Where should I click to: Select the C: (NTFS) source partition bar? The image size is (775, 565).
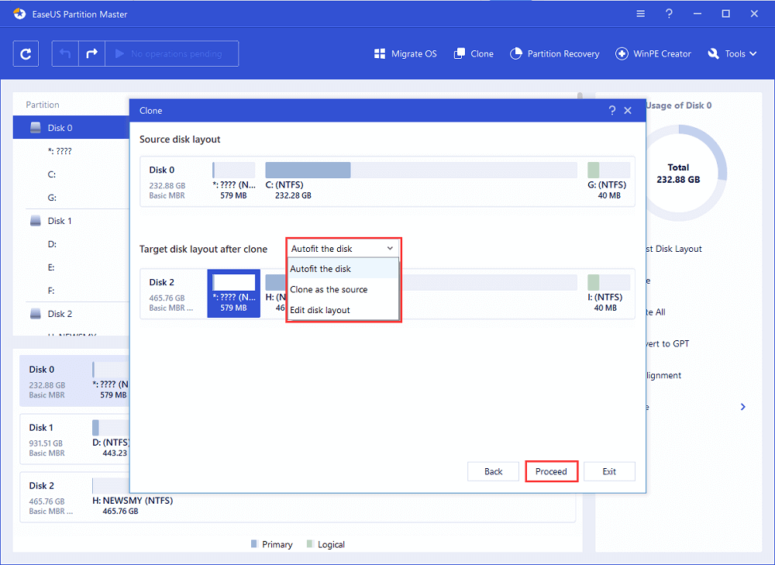[x=421, y=171]
